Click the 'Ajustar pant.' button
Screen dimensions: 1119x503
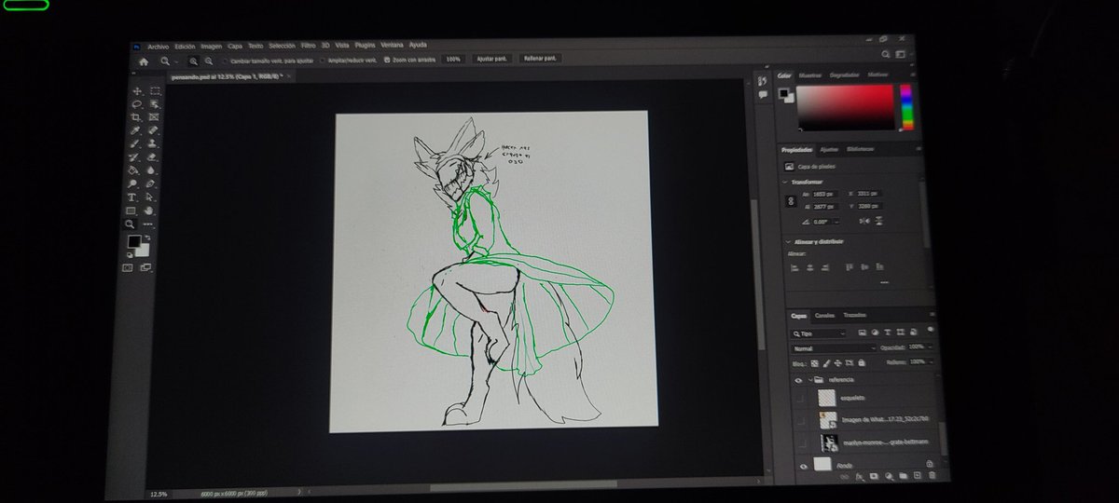[491, 59]
